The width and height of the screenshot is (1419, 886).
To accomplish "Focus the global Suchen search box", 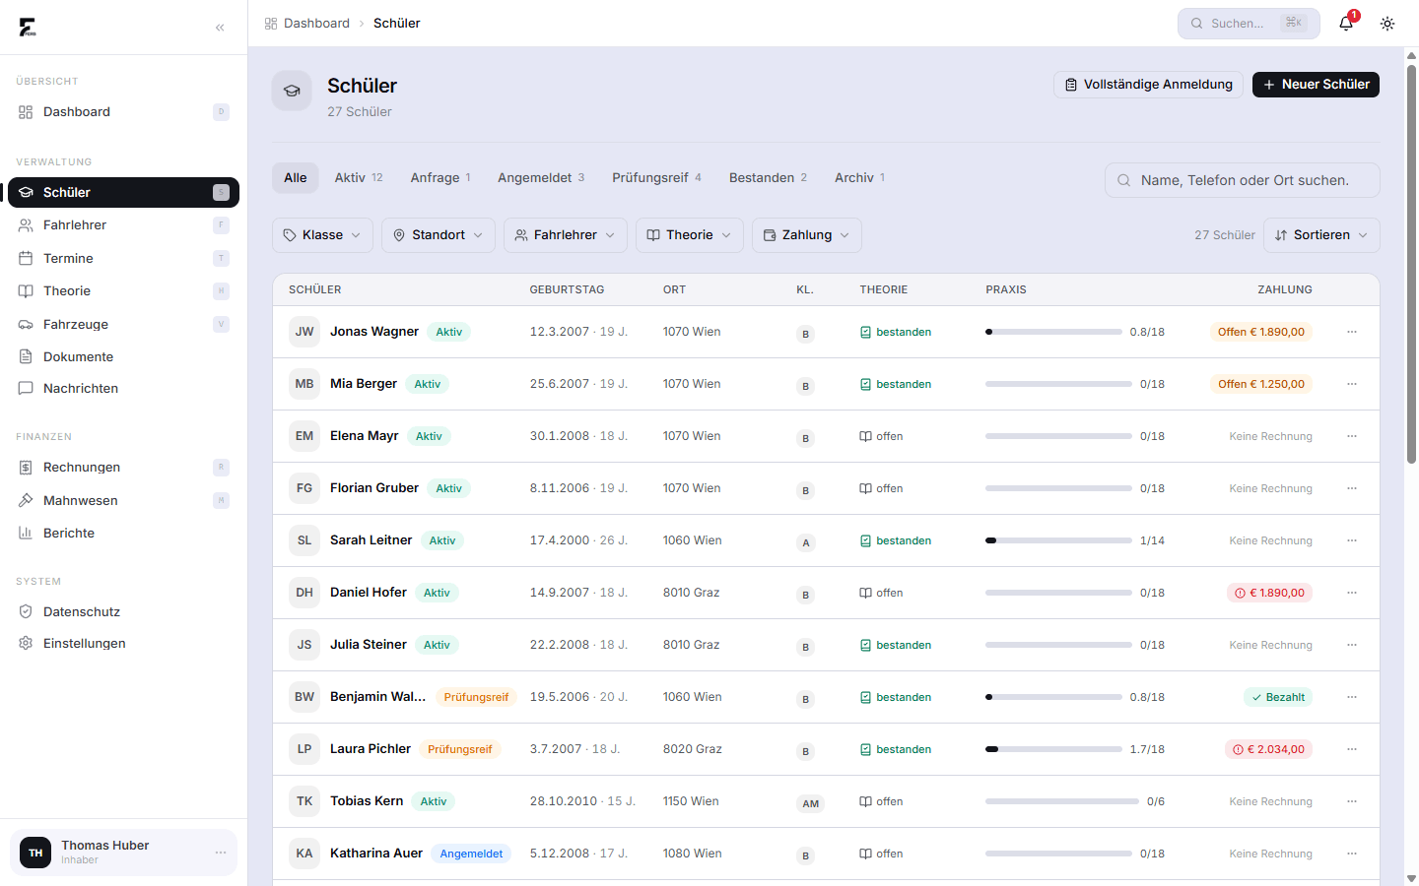I will [1249, 24].
